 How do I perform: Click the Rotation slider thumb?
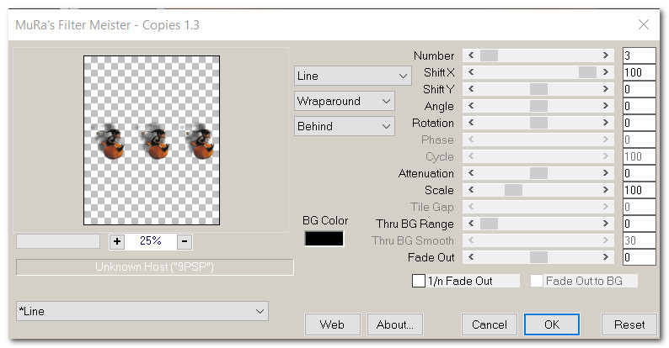pyautogui.click(x=538, y=123)
